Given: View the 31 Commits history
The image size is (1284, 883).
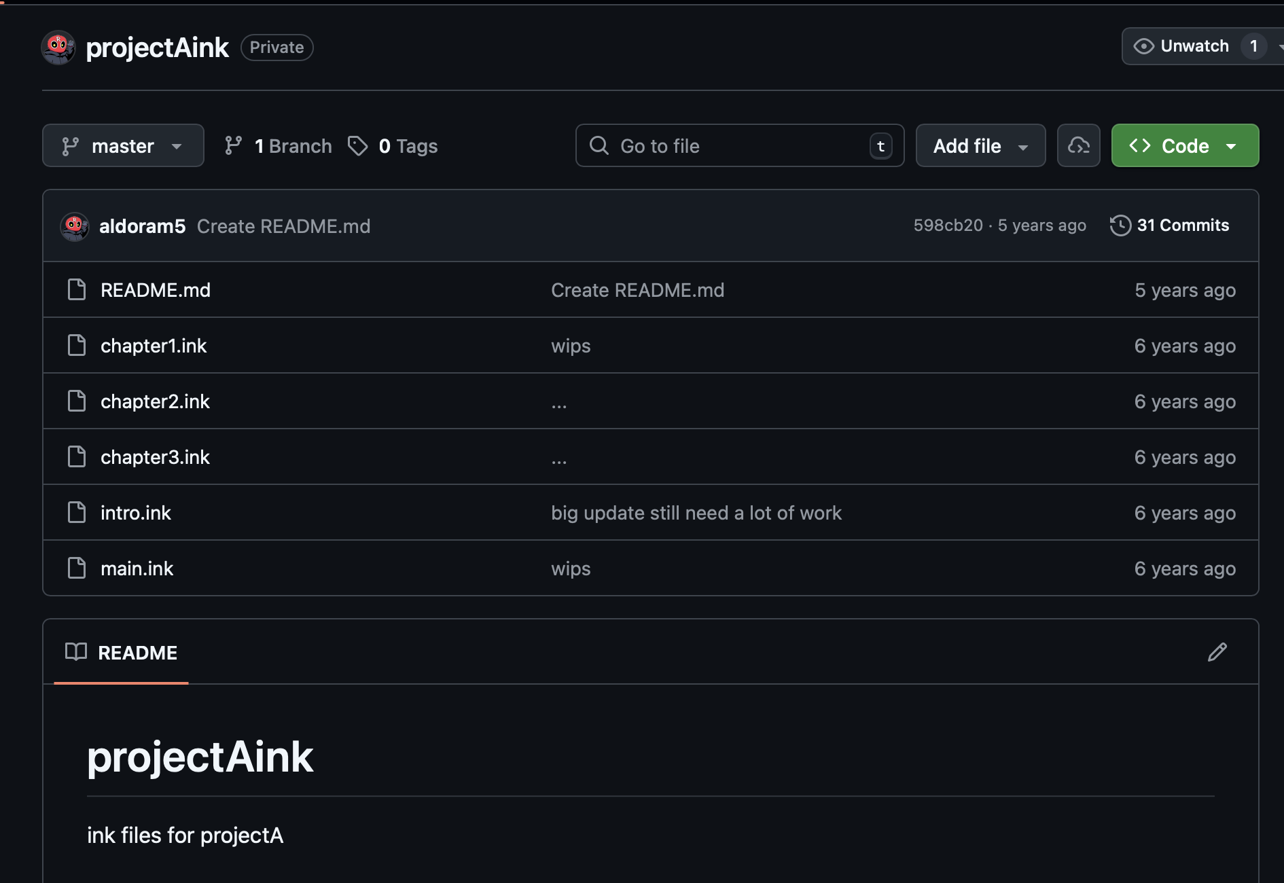Looking at the screenshot, I should pos(1169,226).
